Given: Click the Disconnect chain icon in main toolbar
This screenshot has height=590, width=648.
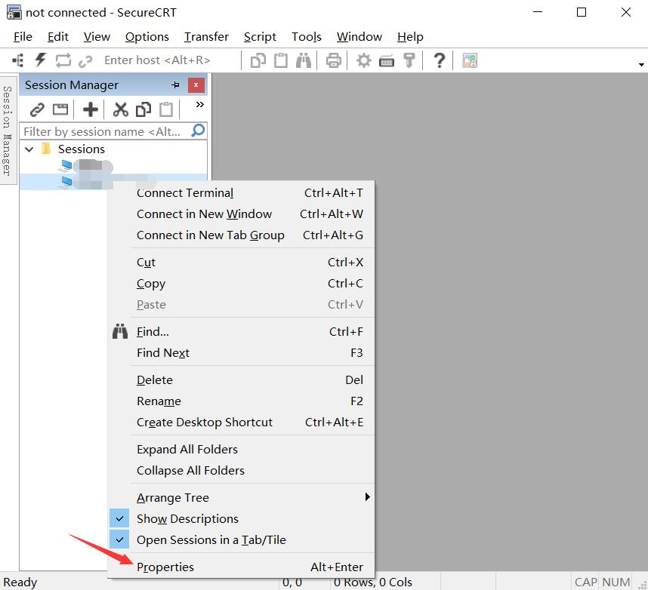Looking at the screenshot, I should coord(85,61).
